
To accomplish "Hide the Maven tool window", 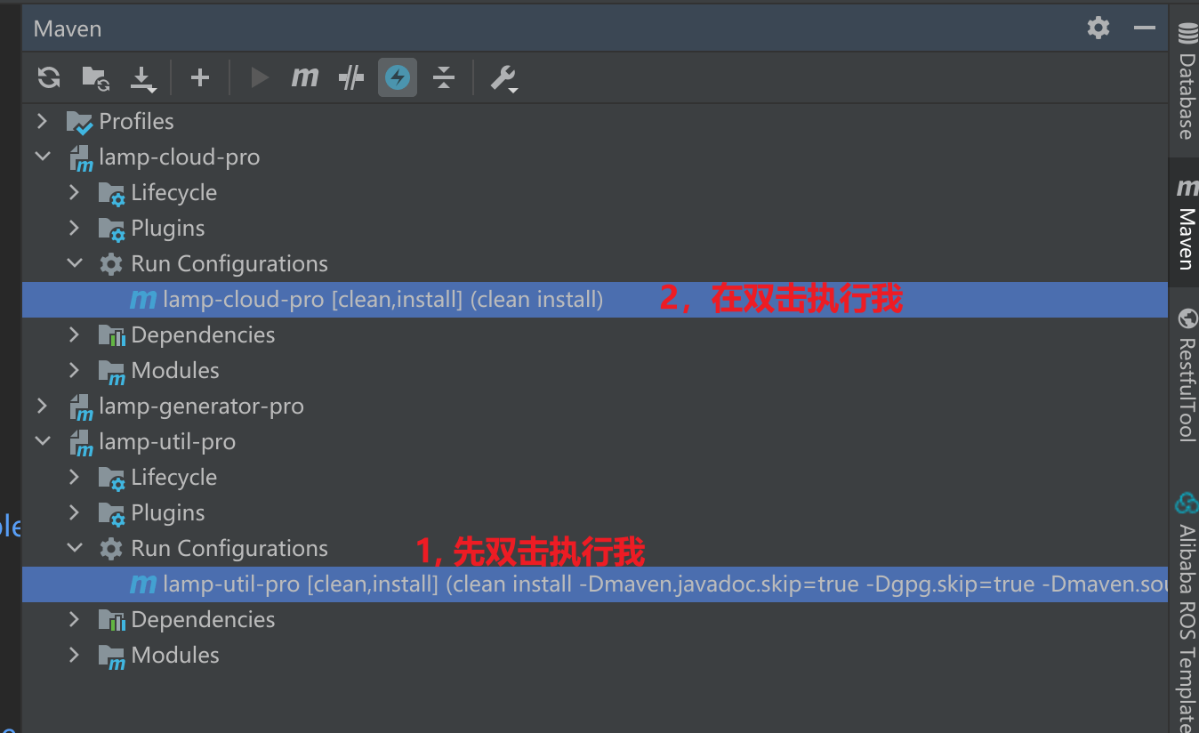I will tap(1144, 28).
